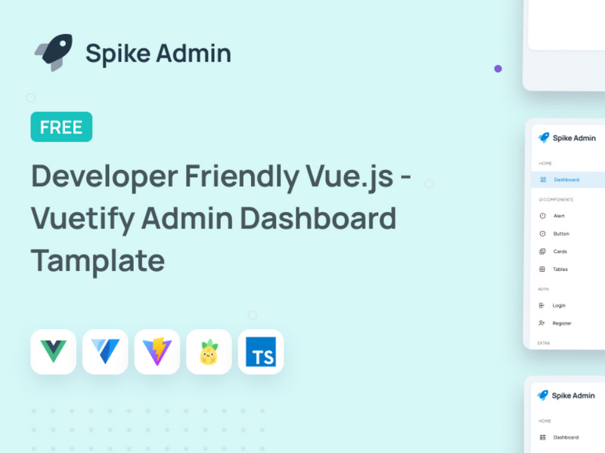Viewport: 605px width, 453px height.
Task: Click the TypeScript TS icon
Action: (x=260, y=351)
